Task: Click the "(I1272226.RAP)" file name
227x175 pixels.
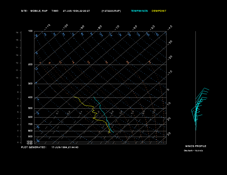Action: 111,11
